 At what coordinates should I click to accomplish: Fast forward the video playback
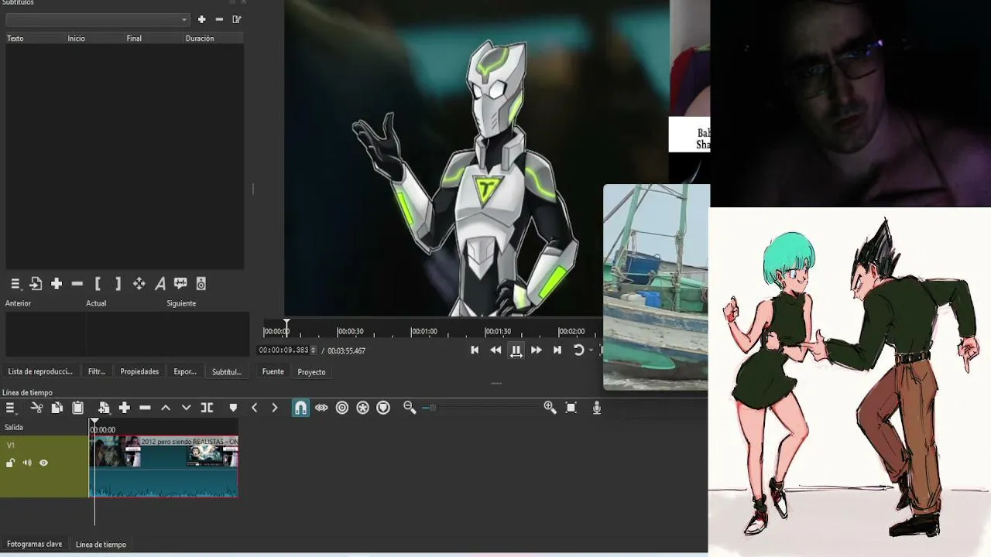click(x=536, y=350)
